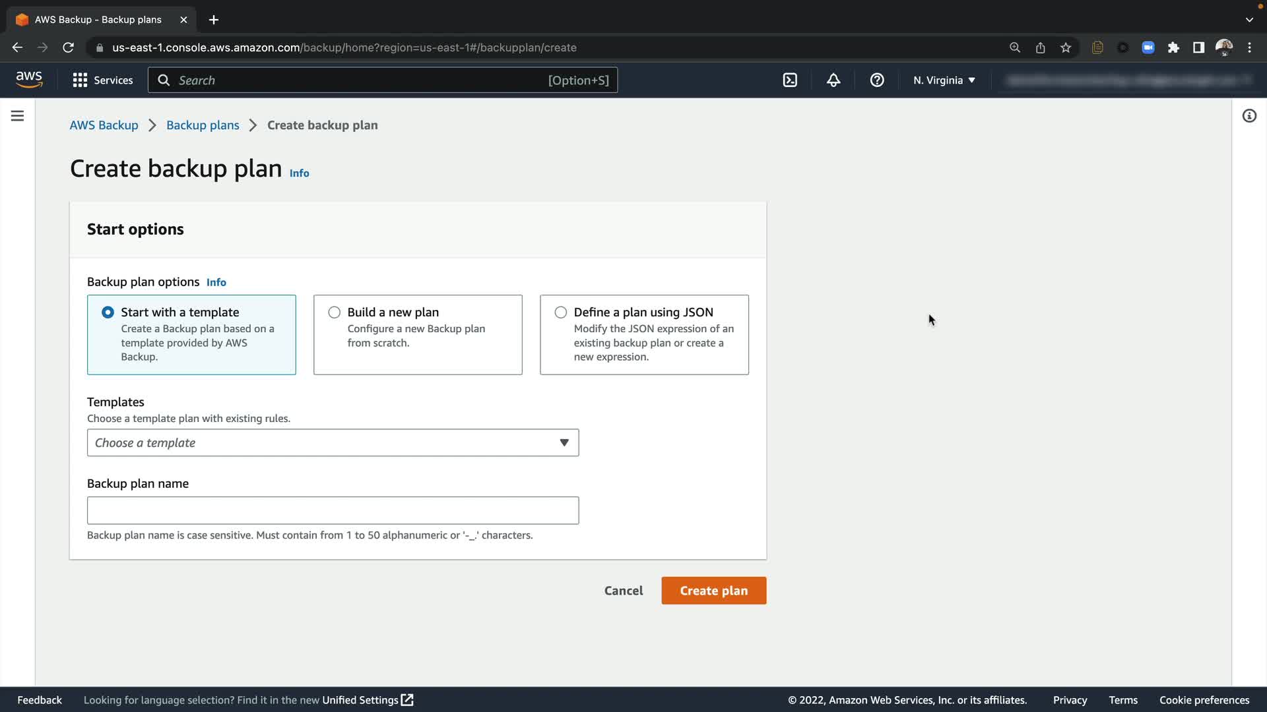The height and width of the screenshot is (712, 1267).
Task: Click the AWS logo home icon
Action: (x=29, y=80)
